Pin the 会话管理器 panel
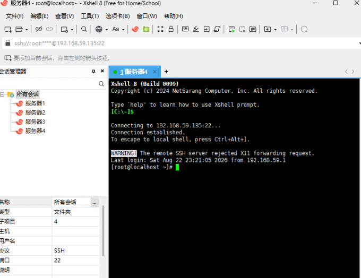The height and width of the screenshot is (278, 361). pyautogui.click(x=93, y=71)
